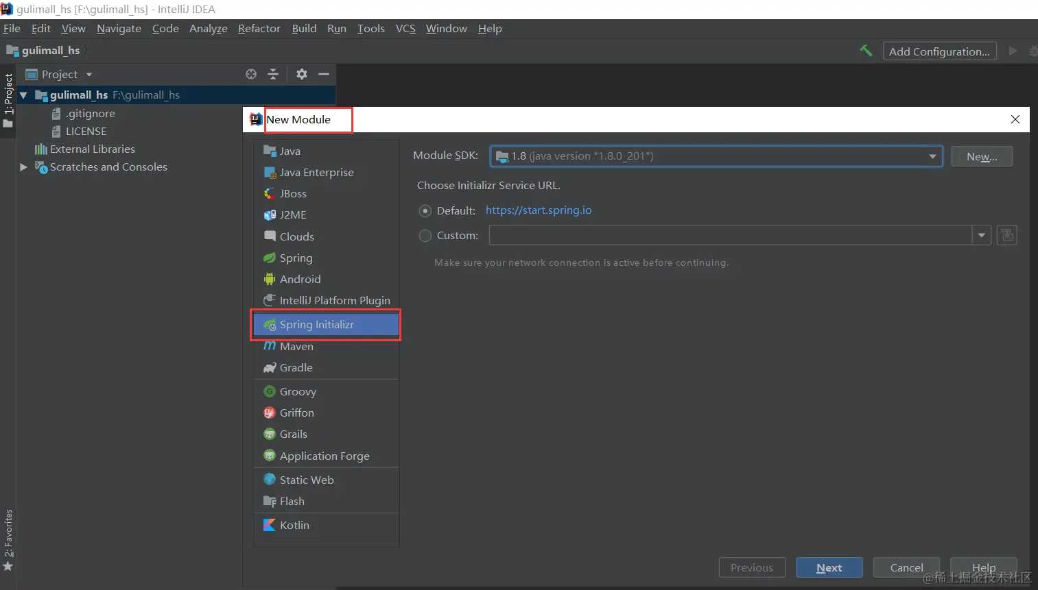The width and height of the screenshot is (1038, 590).
Task: Click the Griffon icon
Action: (270, 413)
